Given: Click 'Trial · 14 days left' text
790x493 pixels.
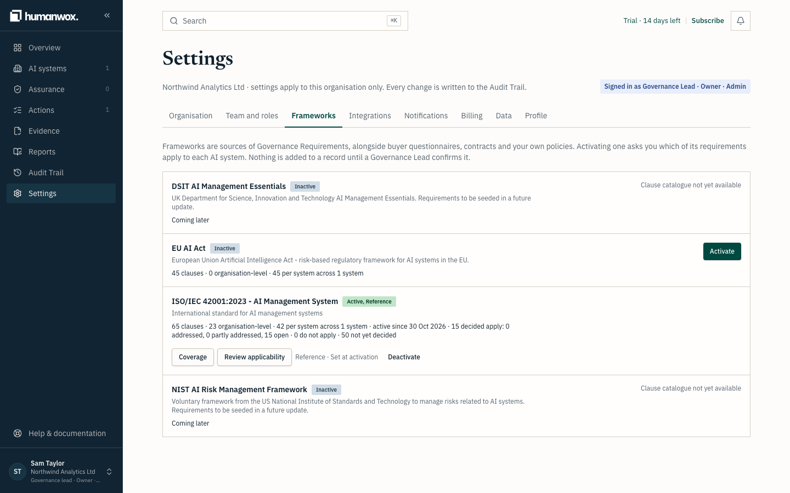Looking at the screenshot, I should click(652, 21).
